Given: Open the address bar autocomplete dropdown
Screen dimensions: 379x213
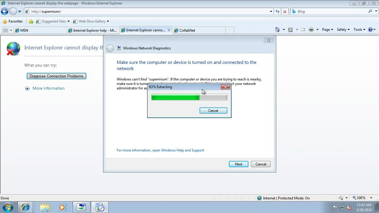Looking at the screenshot, I should pyautogui.click(x=271, y=12).
